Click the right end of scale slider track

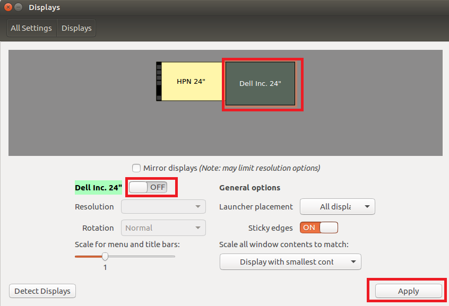tap(173, 256)
